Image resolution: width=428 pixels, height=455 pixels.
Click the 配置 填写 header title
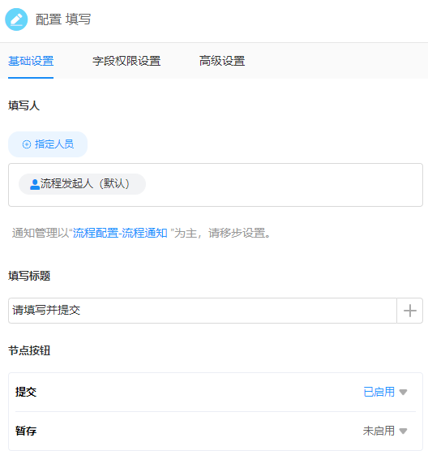point(63,19)
